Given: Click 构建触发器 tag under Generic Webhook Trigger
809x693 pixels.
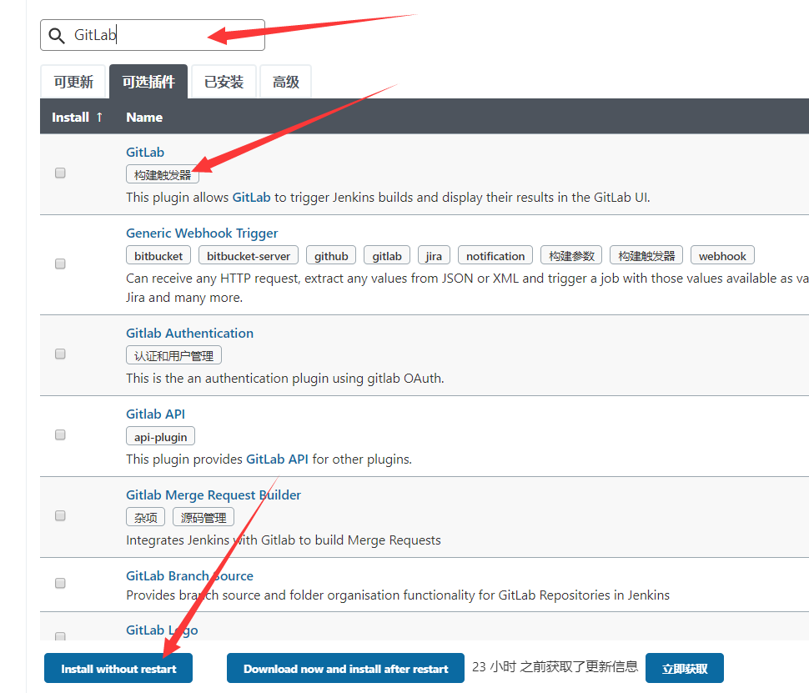Looking at the screenshot, I should [646, 255].
